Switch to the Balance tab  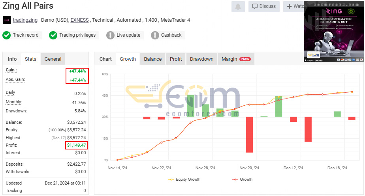tap(153, 59)
